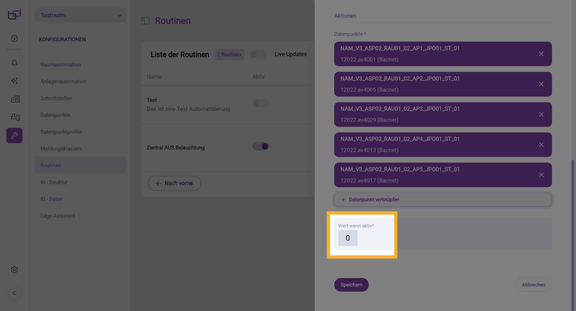Open the notifications bell icon
This screenshot has width=576, height=311.
(x=14, y=63)
